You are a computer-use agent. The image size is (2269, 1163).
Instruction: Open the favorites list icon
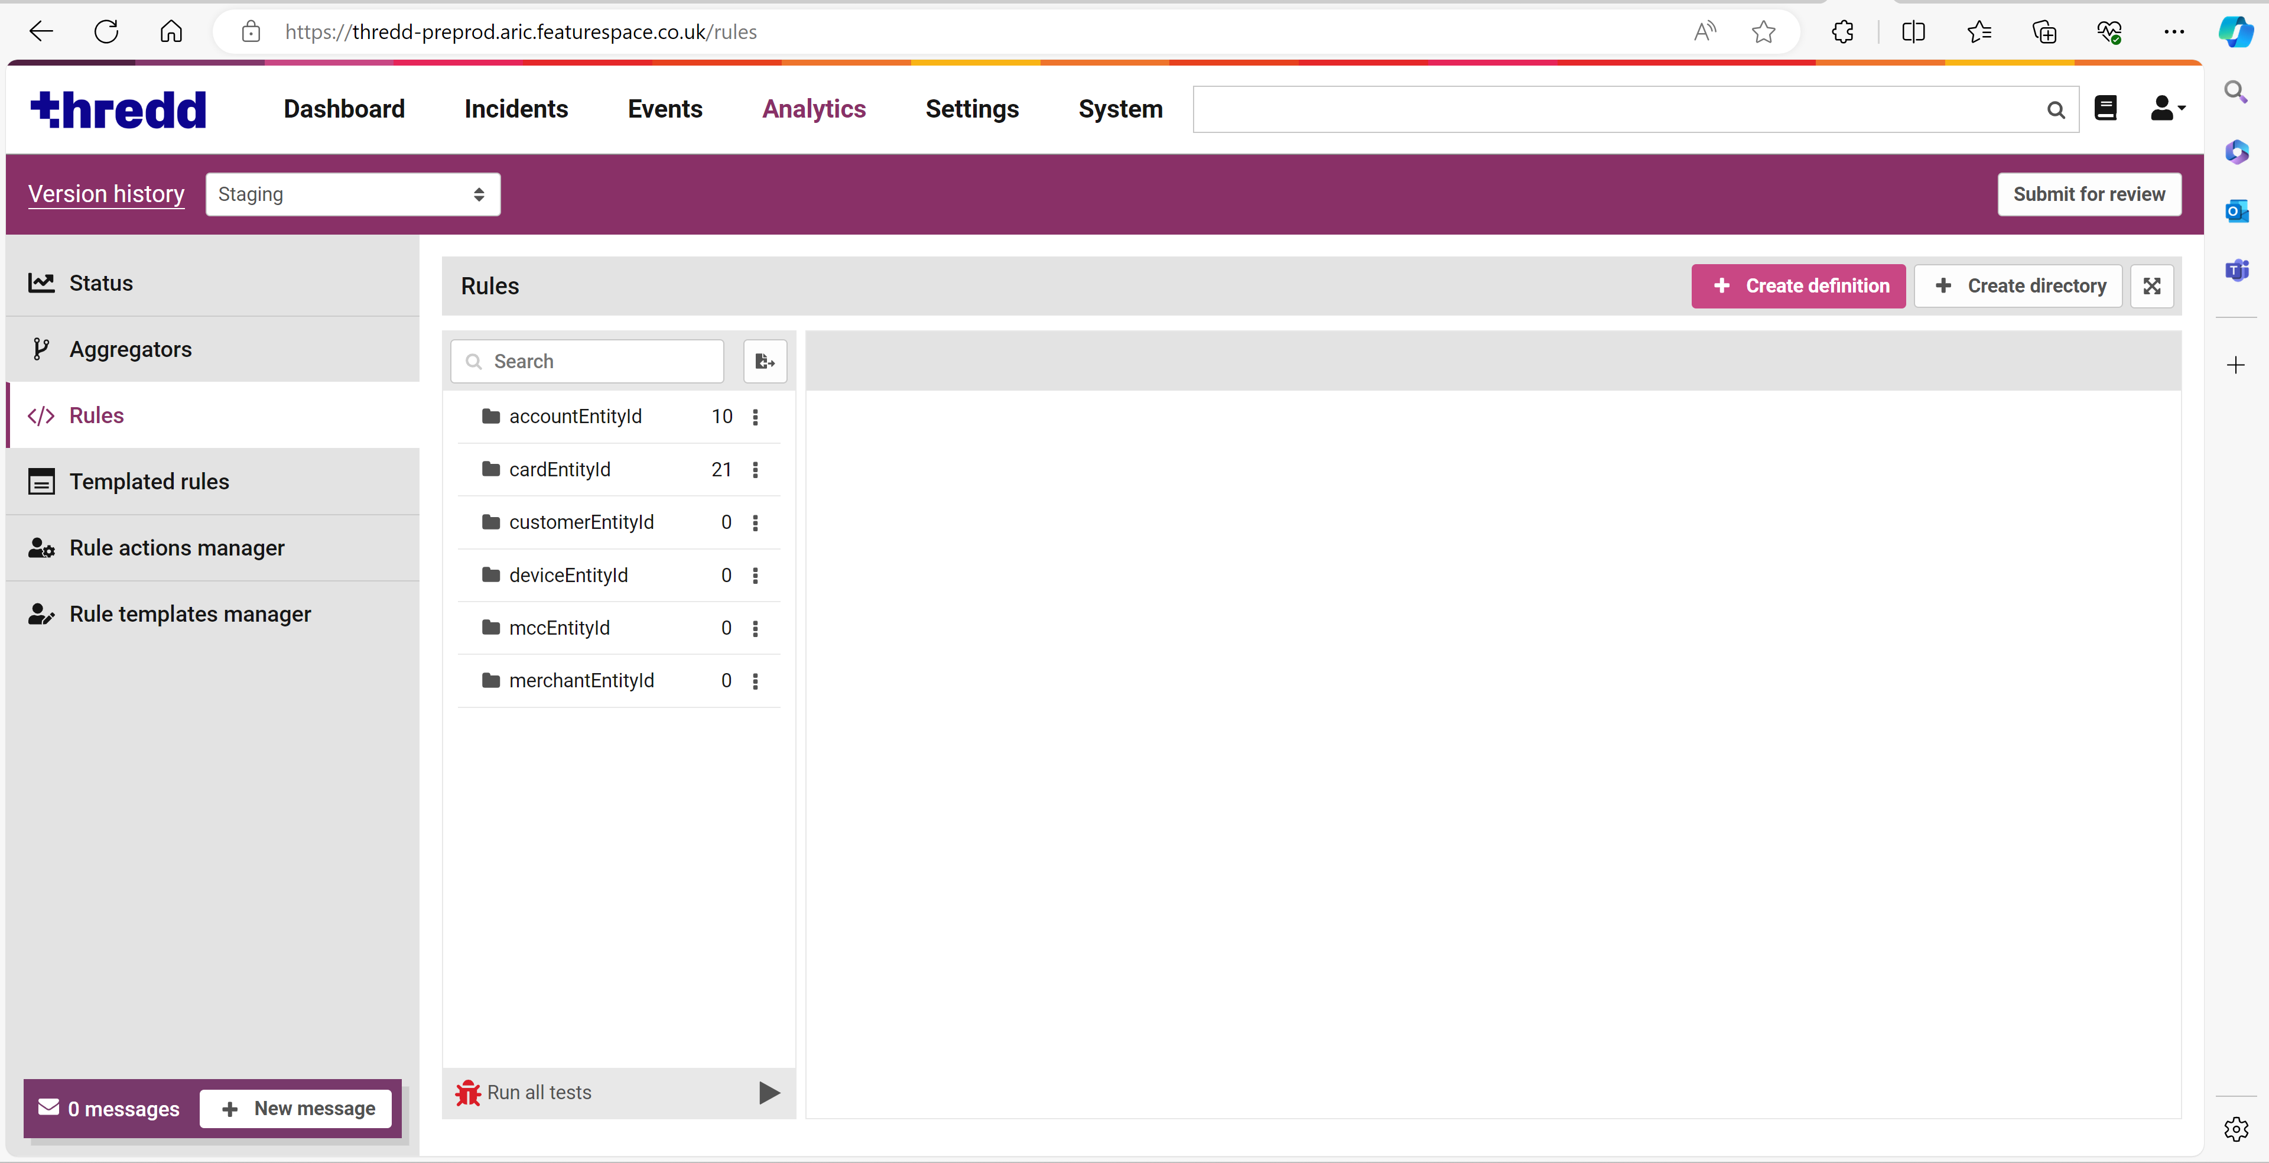pos(1978,32)
